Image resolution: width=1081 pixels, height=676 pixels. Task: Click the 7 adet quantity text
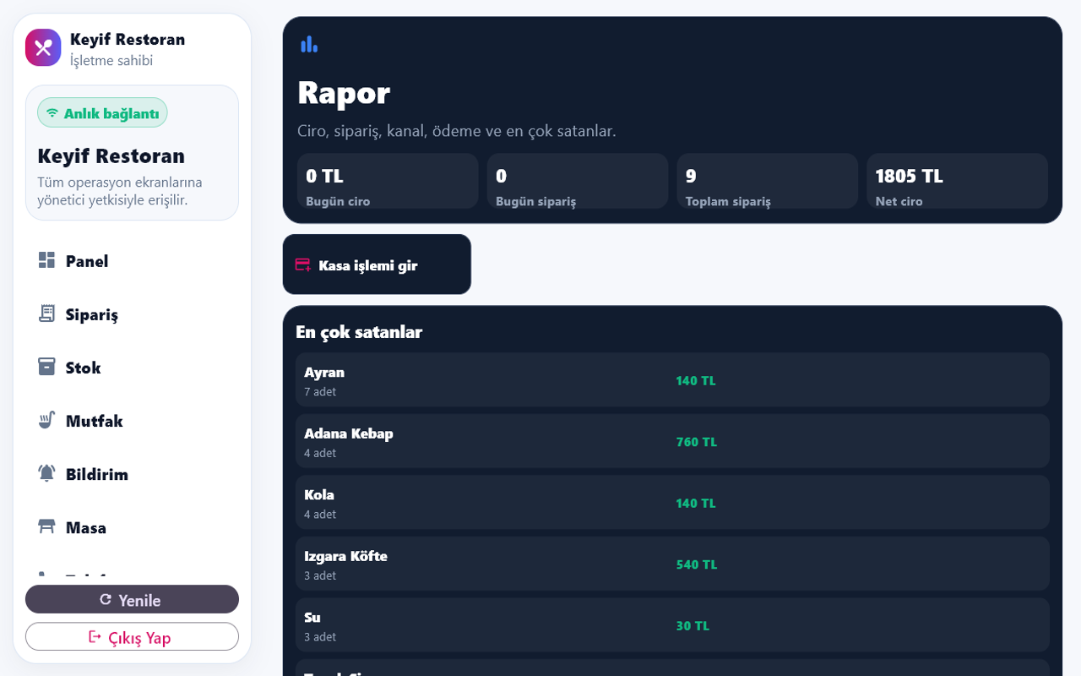tap(320, 392)
